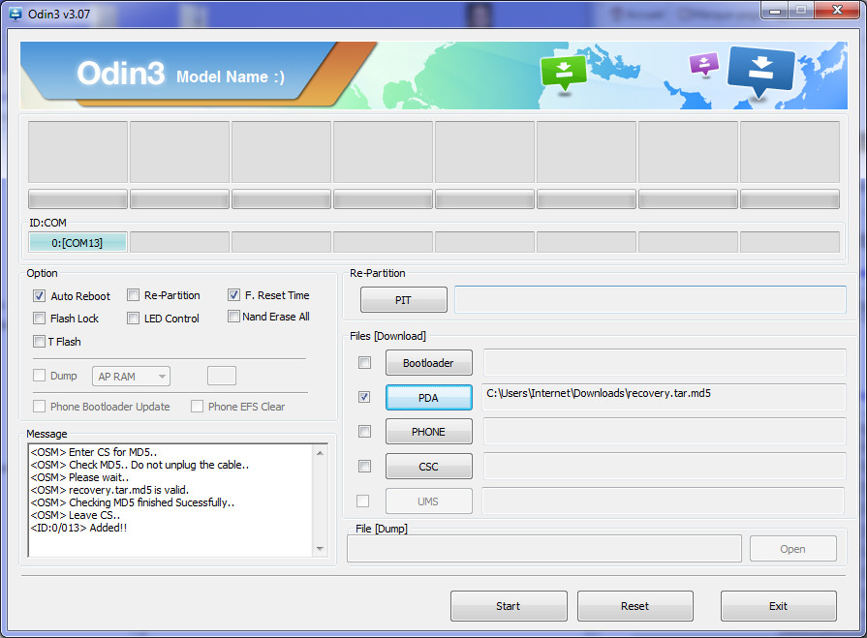Click the first progress bar under device slots

(77, 199)
